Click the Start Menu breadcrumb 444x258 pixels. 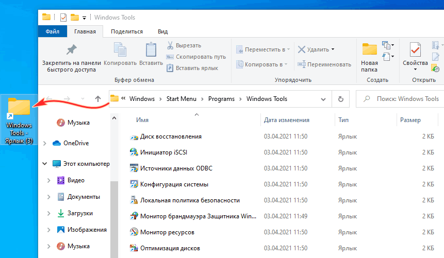(181, 99)
